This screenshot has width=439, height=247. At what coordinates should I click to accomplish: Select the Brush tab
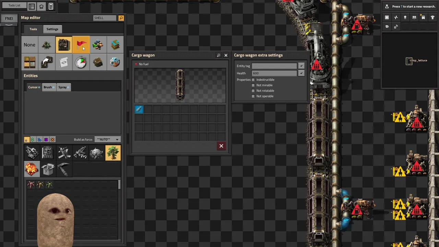coord(49,87)
